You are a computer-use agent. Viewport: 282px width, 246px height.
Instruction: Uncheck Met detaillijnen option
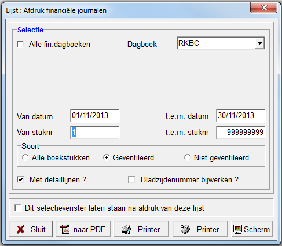(20, 179)
